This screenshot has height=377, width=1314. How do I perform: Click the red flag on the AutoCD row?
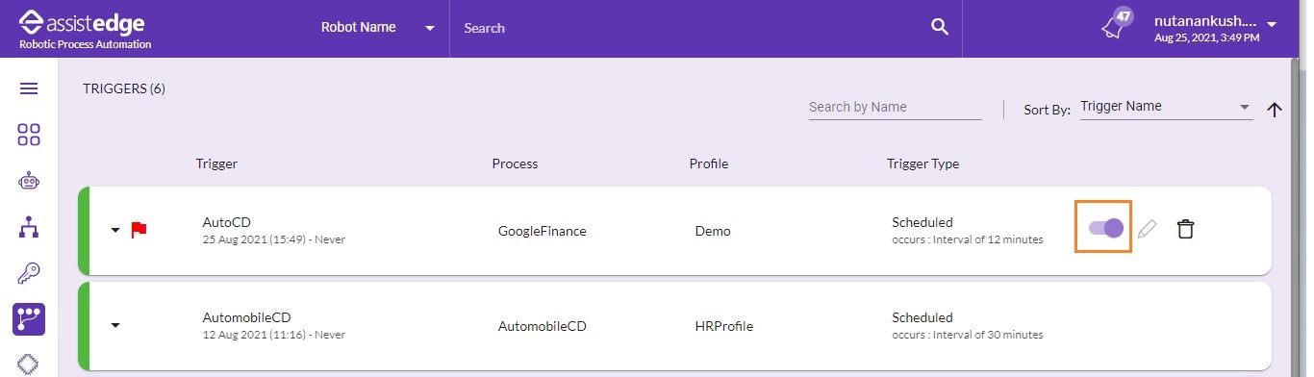point(139,230)
